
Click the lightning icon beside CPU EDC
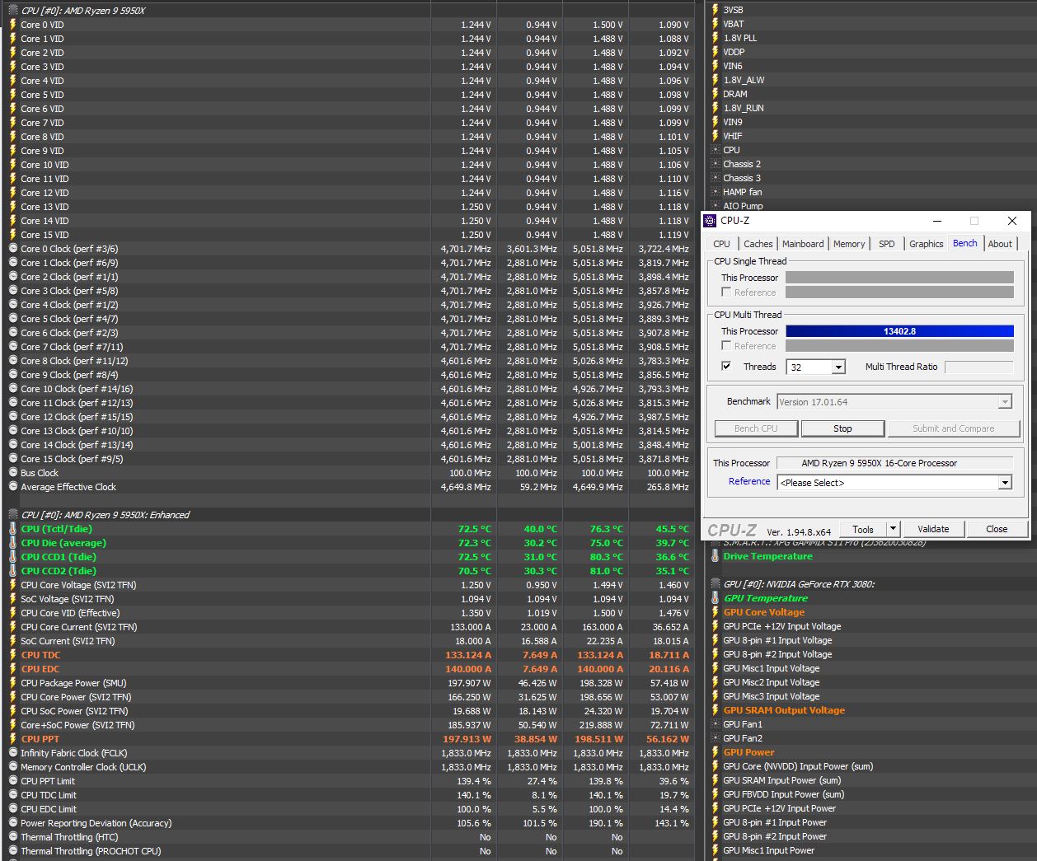12,669
